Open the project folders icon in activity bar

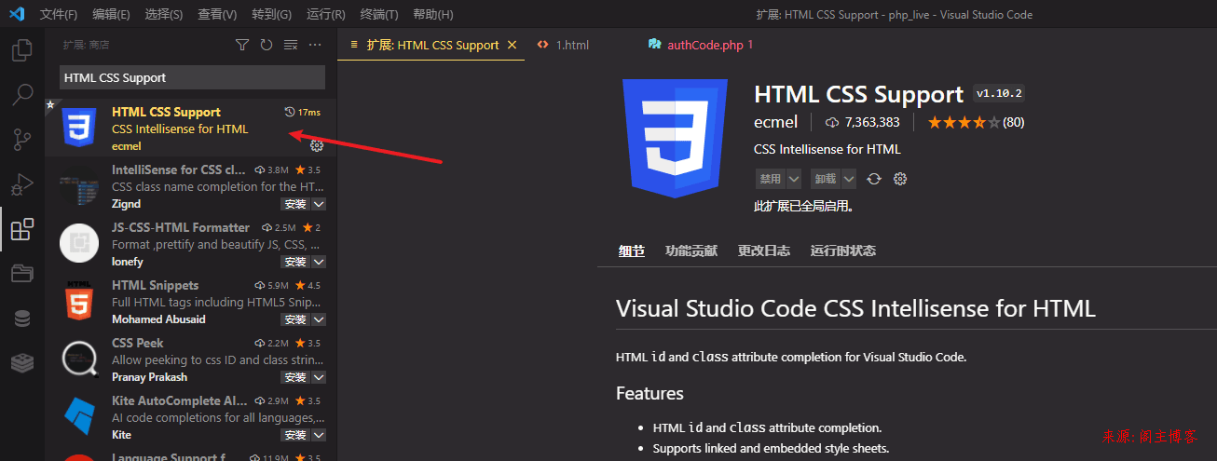[x=22, y=274]
